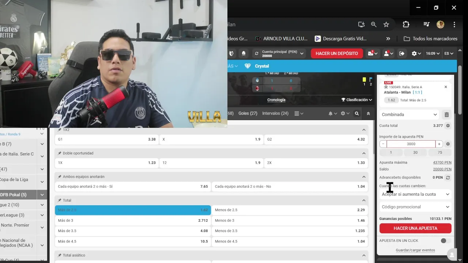This screenshot has height=263, width=468.
Task: Toggle the Apuesta en un click switch
Action: [x=445, y=241]
